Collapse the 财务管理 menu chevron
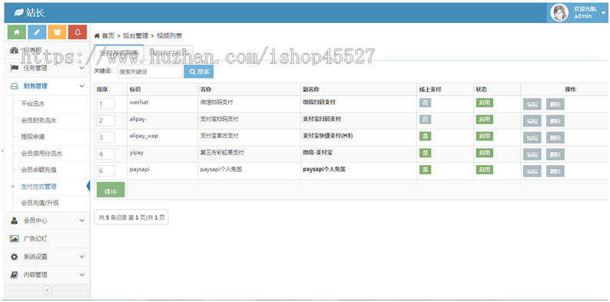 [81, 86]
